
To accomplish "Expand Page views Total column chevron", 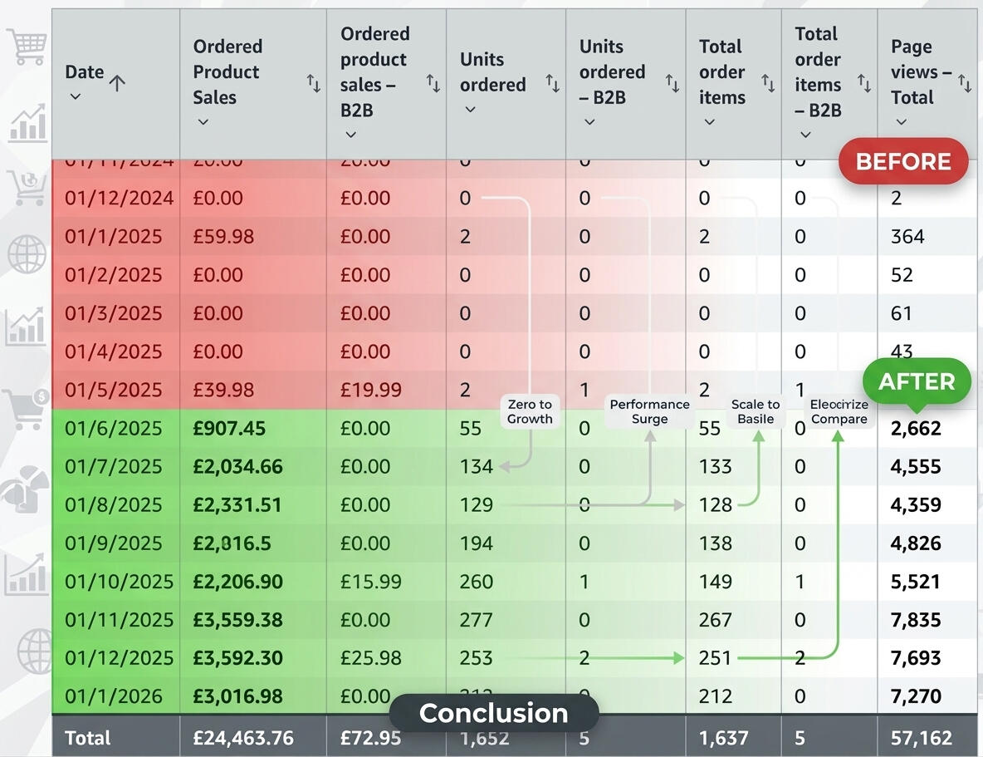I will click(901, 122).
